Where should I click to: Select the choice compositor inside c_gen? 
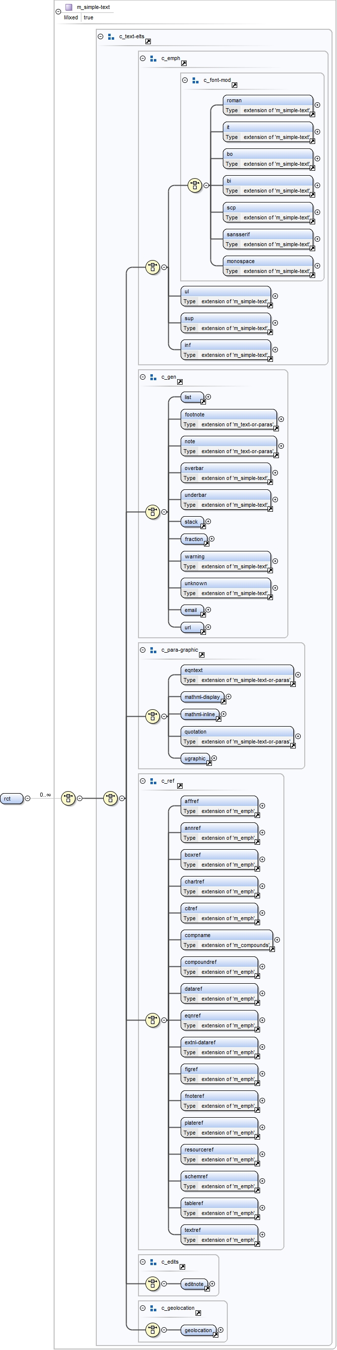pyautogui.click(x=152, y=512)
